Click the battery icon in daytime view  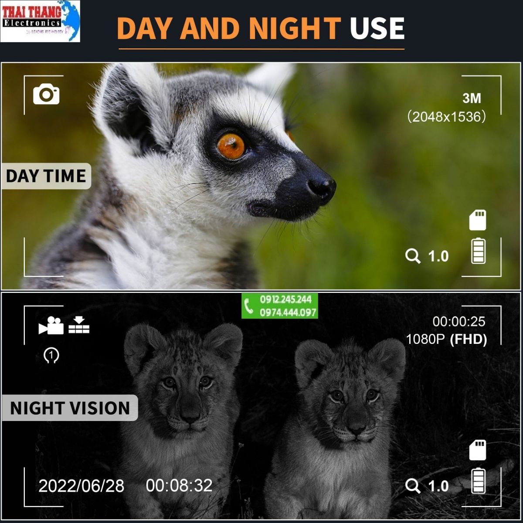pyautogui.click(x=478, y=251)
